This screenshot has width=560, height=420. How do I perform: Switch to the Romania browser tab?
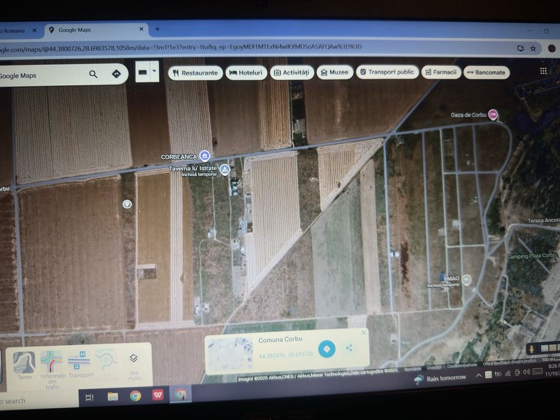click(18, 31)
